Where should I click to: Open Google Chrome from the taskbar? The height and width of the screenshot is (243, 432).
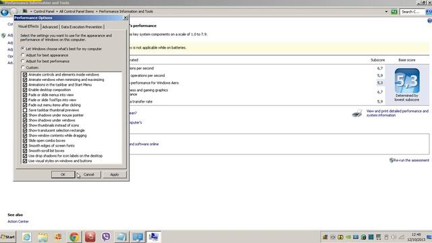tap(74, 237)
